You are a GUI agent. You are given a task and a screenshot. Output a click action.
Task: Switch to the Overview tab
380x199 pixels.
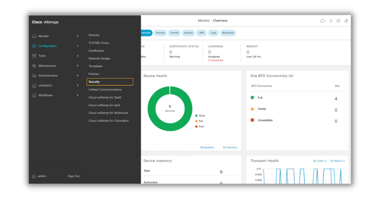tap(146, 33)
